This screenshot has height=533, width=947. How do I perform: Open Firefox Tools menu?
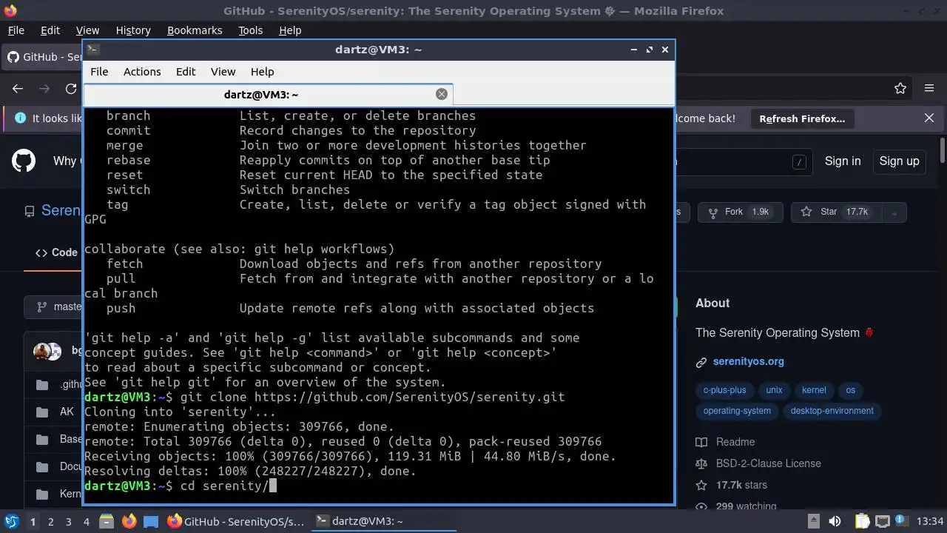[x=251, y=30]
